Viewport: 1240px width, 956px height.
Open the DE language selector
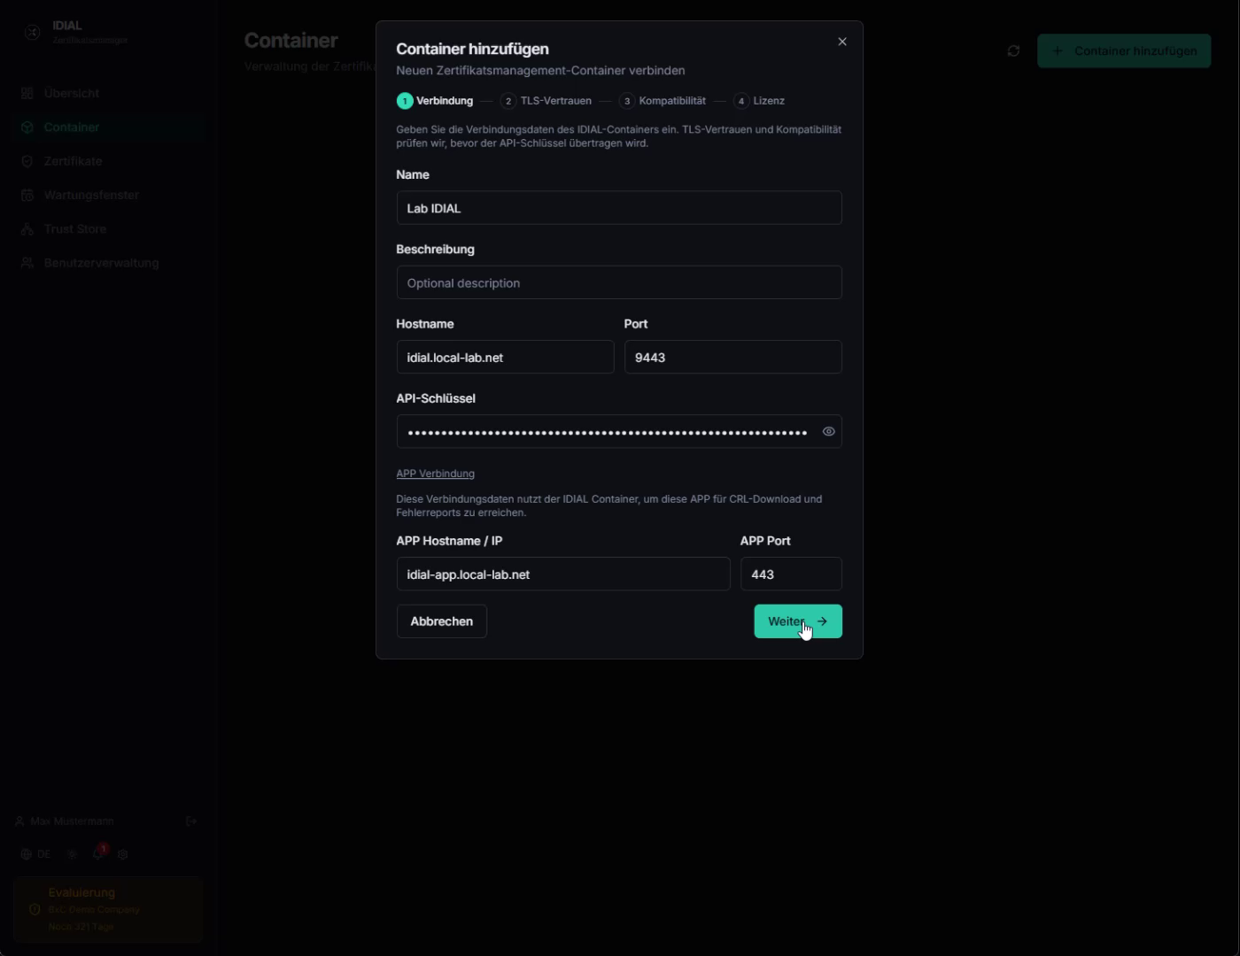coord(35,854)
